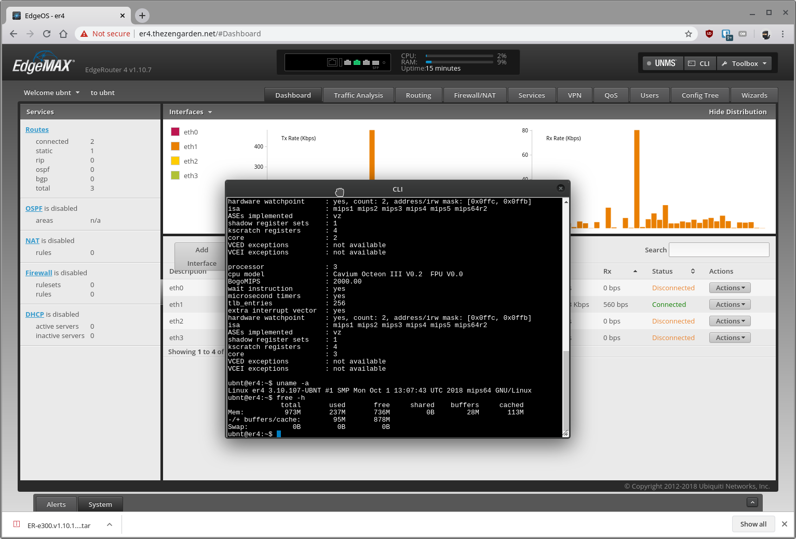
Task: Open the ER-e300 tar download options chevron
Action: point(110,524)
